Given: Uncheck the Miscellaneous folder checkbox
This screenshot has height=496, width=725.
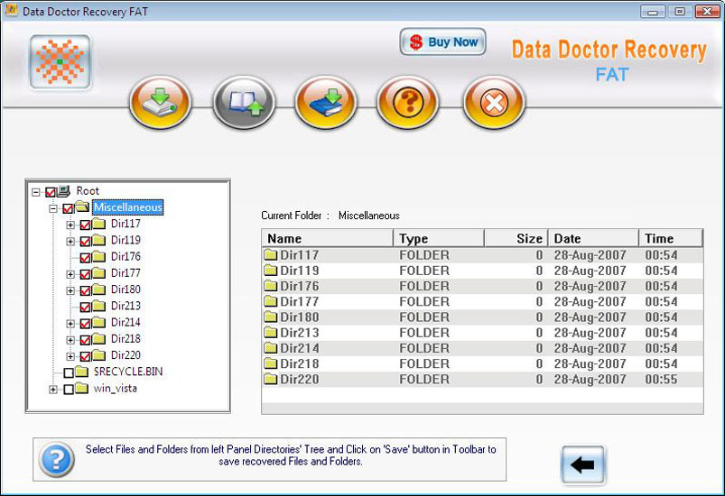Looking at the screenshot, I should pyautogui.click(x=68, y=208).
